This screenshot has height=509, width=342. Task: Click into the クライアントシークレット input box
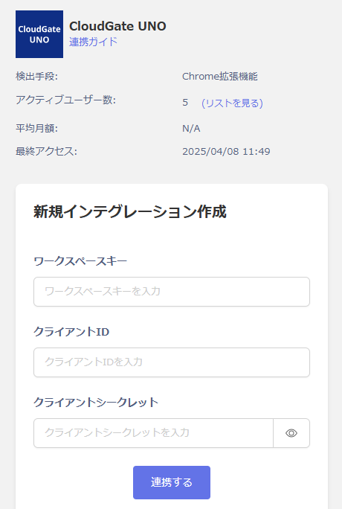[153, 433]
